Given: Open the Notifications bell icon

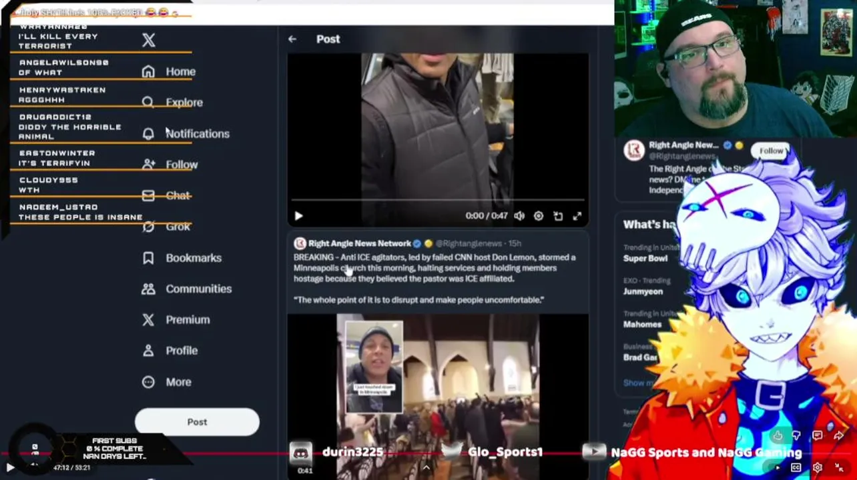Looking at the screenshot, I should coord(148,133).
